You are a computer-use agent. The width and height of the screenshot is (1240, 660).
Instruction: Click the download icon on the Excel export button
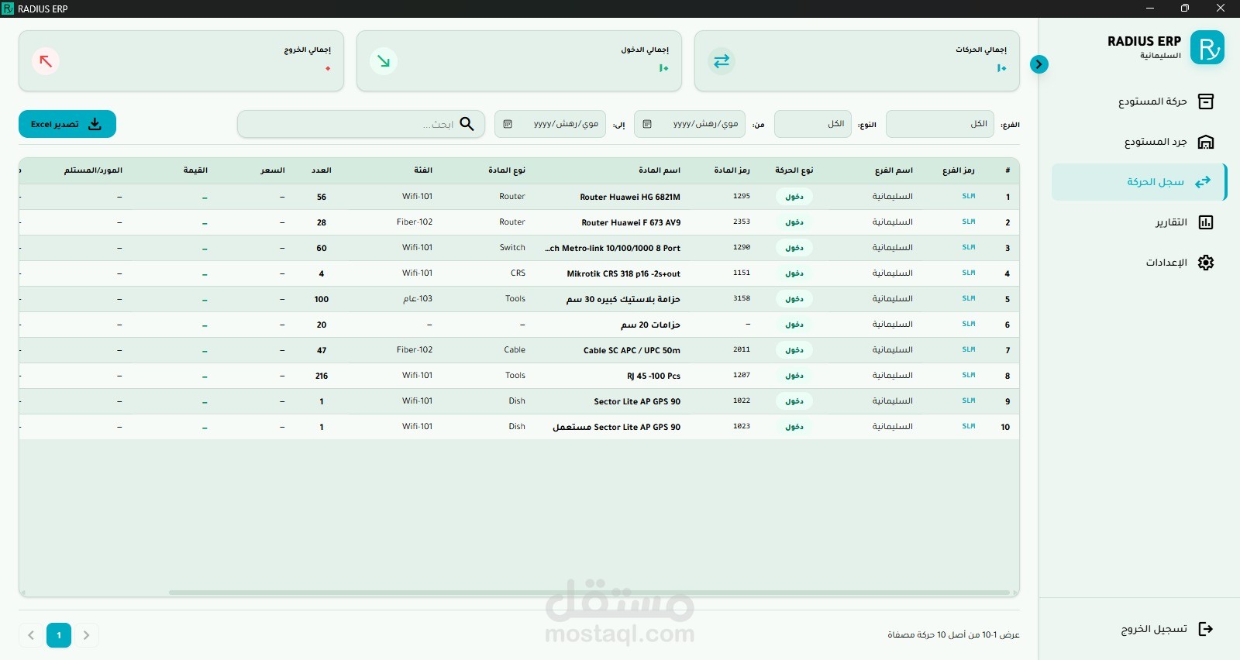(95, 124)
